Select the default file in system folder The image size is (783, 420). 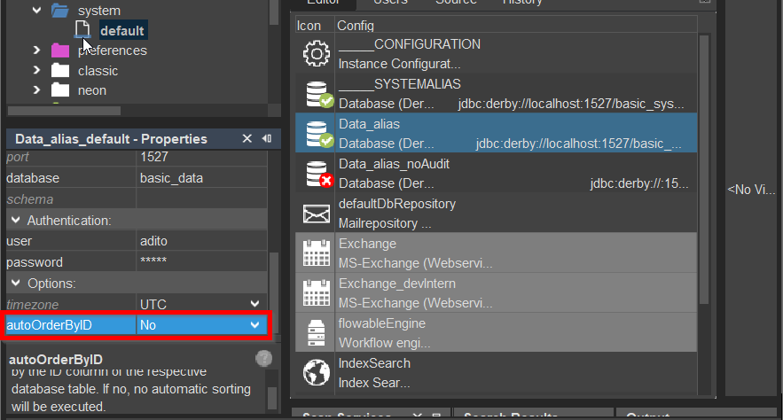[x=121, y=31]
